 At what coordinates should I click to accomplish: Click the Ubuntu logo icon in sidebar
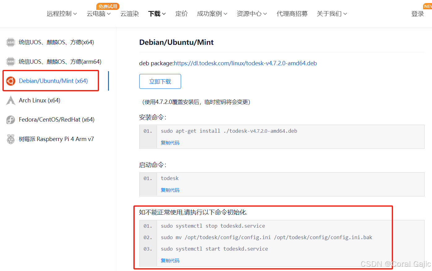click(11, 81)
